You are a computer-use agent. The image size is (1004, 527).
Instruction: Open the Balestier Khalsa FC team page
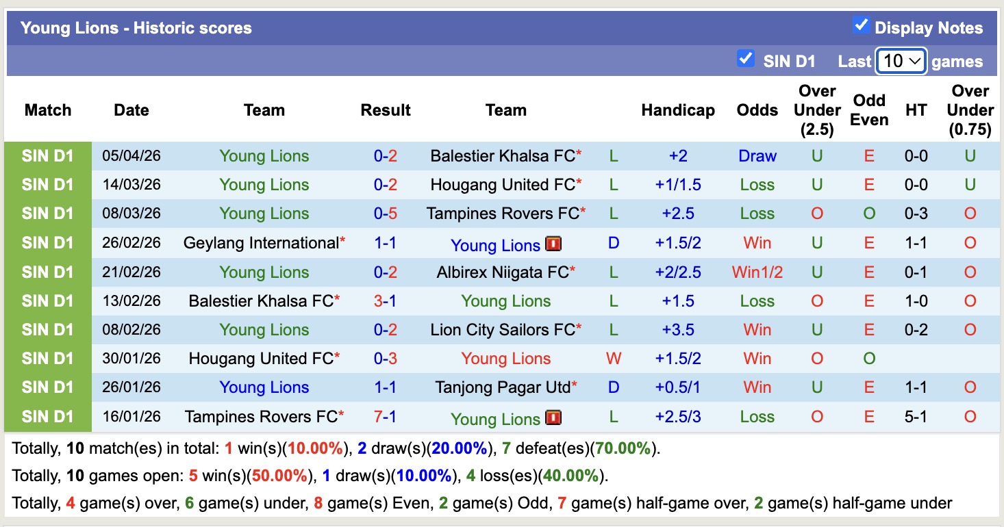pos(504,155)
